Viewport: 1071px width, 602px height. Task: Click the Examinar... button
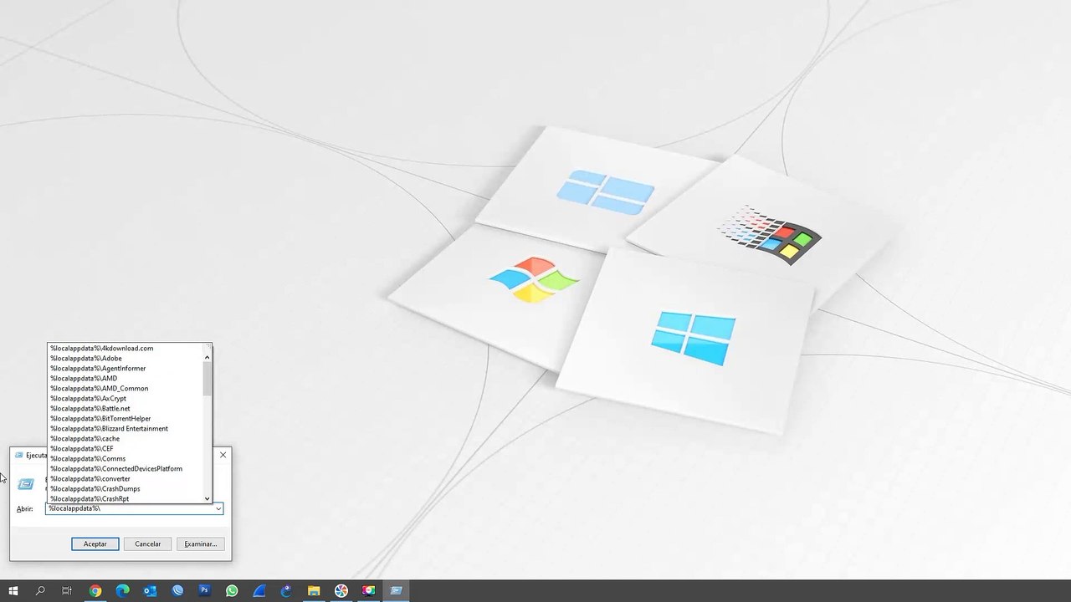[x=201, y=543]
